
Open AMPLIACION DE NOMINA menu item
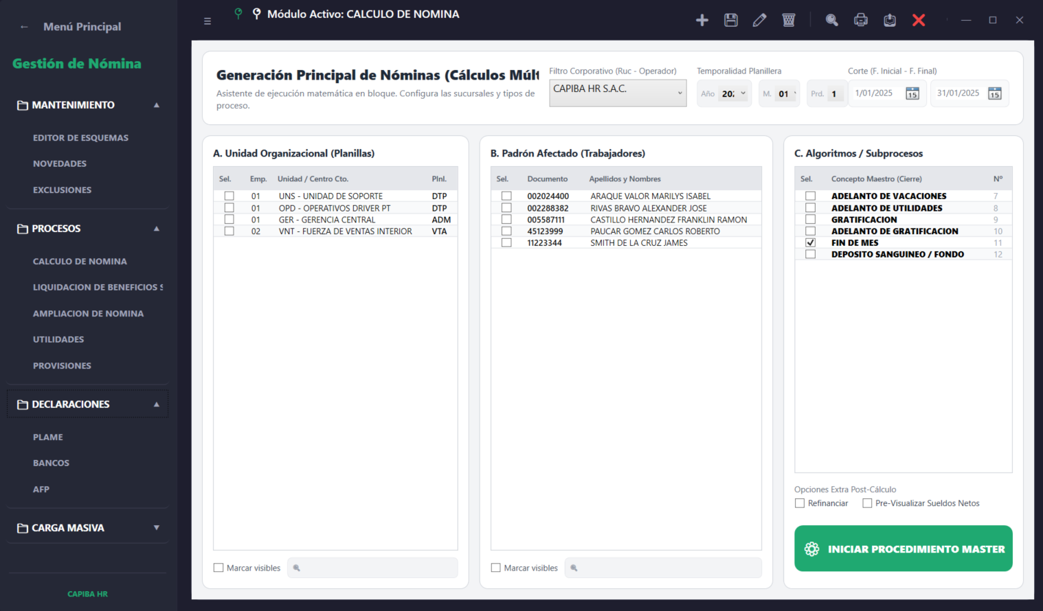click(89, 314)
